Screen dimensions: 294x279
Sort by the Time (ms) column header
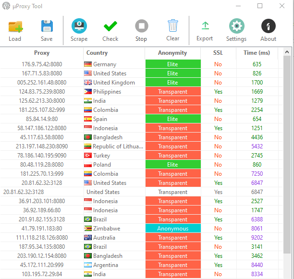point(257,53)
